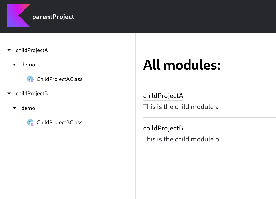Open the childProjectA module link
Screen dimensions: 276x199
tap(163, 96)
